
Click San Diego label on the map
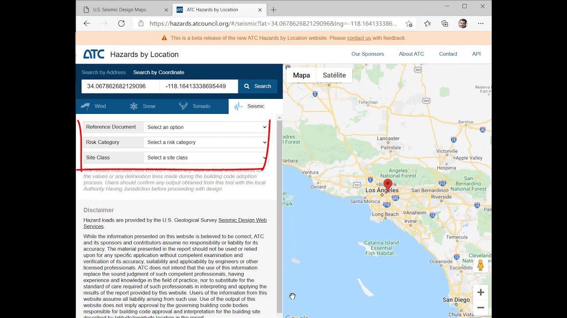point(456,300)
